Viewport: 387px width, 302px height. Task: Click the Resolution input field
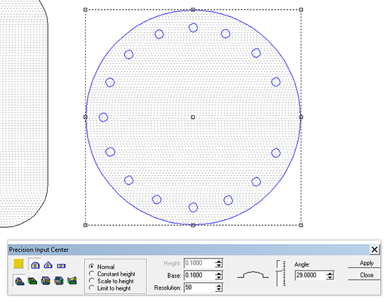pyautogui.click(x=199, y=287)
